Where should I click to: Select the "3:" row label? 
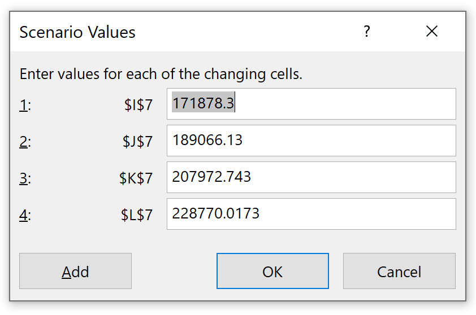(x=25, y=178)
